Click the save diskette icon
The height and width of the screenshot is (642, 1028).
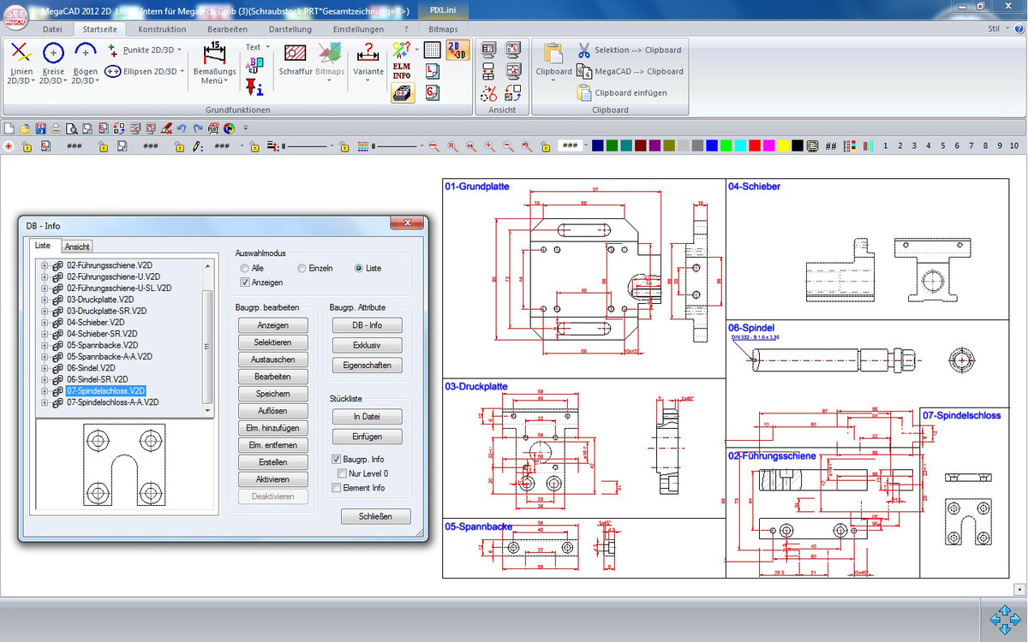pos(41,128)
